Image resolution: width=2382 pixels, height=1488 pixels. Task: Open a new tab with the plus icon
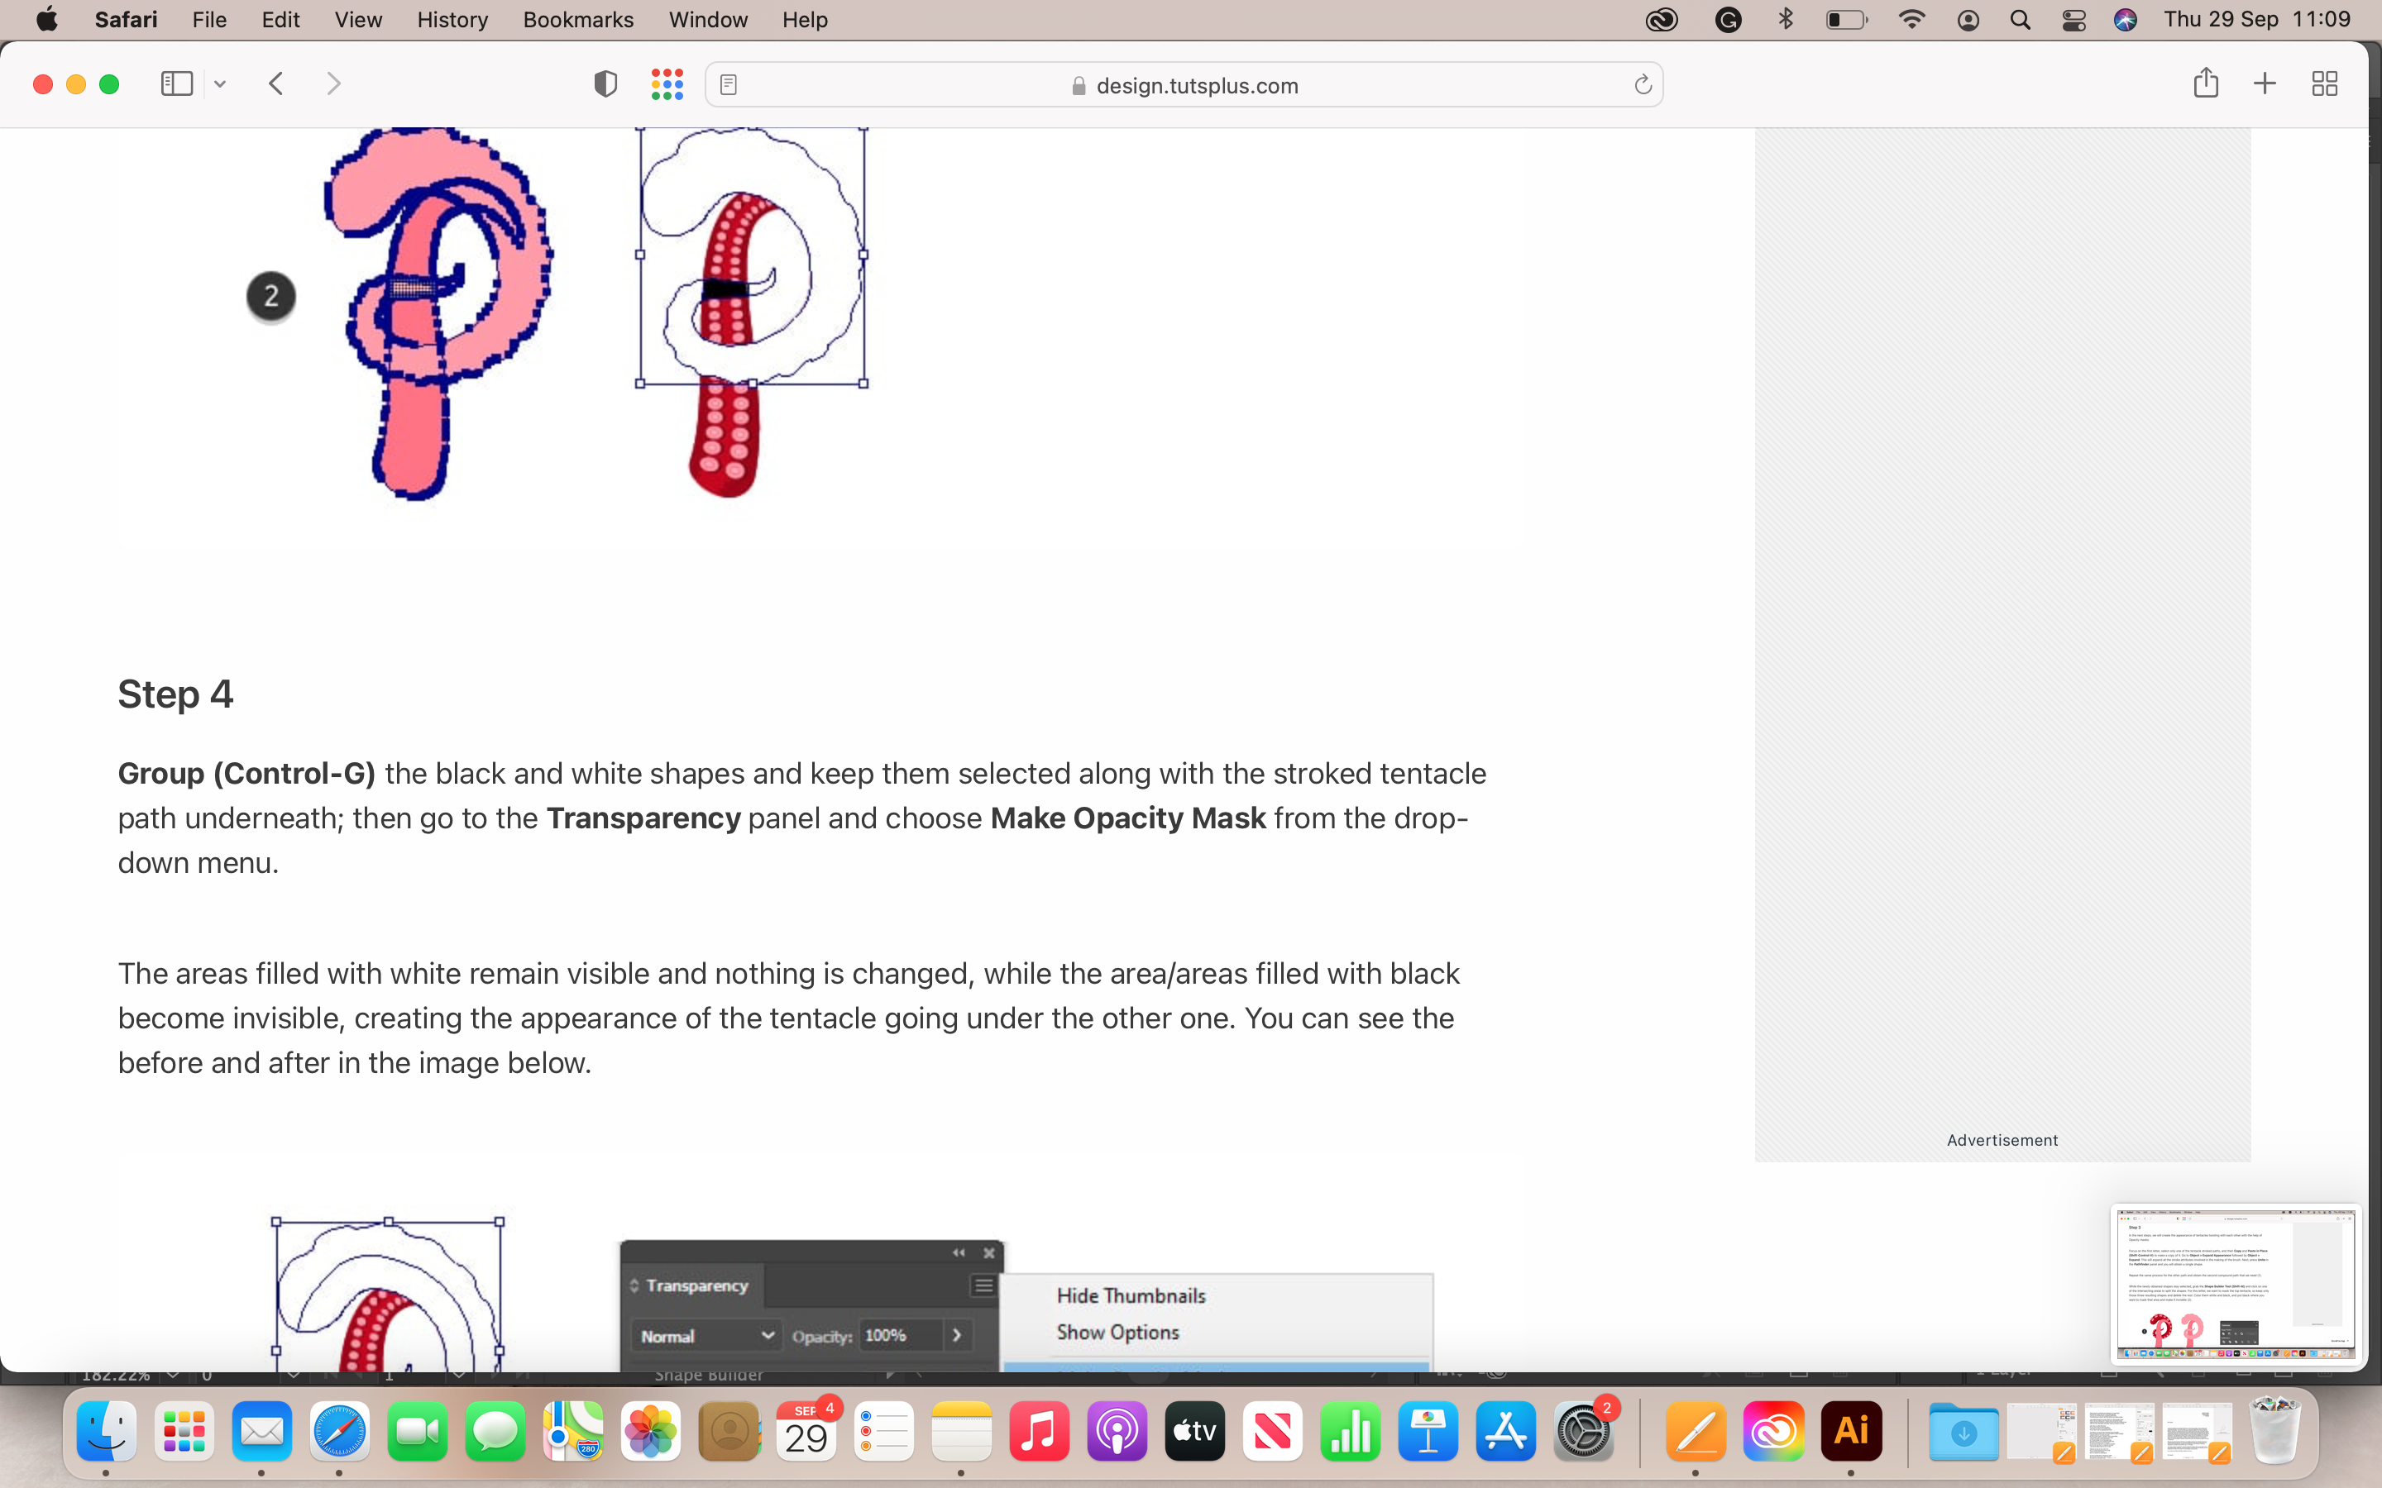tap(2265, 84)
